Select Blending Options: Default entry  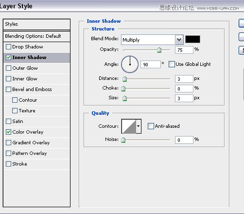coord(36,36)
